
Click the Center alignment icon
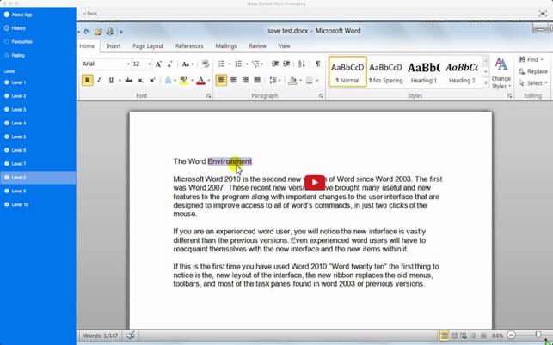[233, 81]
